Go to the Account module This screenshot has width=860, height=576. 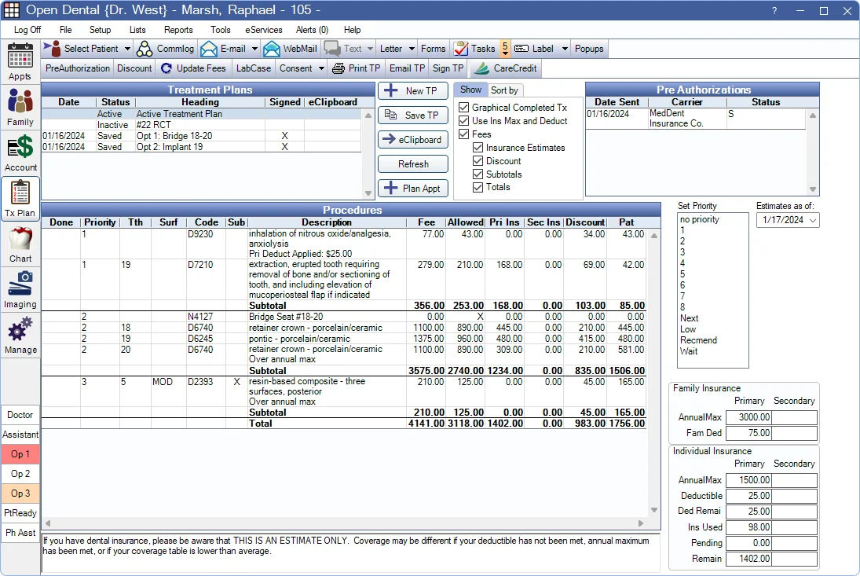[x=20, y=153]
